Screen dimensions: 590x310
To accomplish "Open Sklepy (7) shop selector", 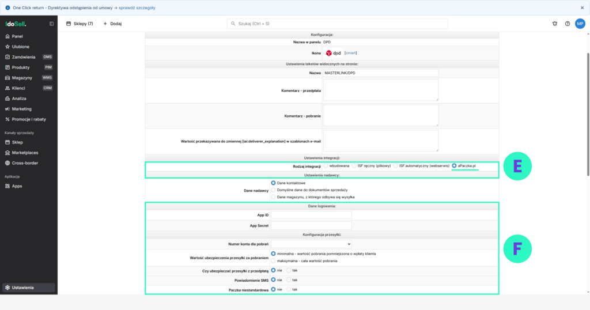I will pyautogui.click(x=80, y=24).
